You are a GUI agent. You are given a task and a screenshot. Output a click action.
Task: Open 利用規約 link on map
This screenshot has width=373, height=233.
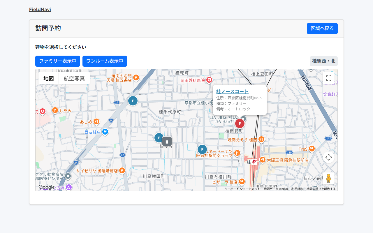[297, 189]
